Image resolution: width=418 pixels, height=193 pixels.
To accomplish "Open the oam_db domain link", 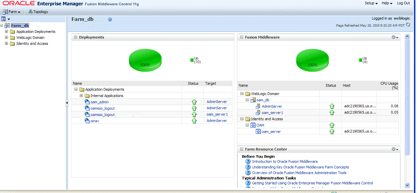I will (x=263, y=100).
